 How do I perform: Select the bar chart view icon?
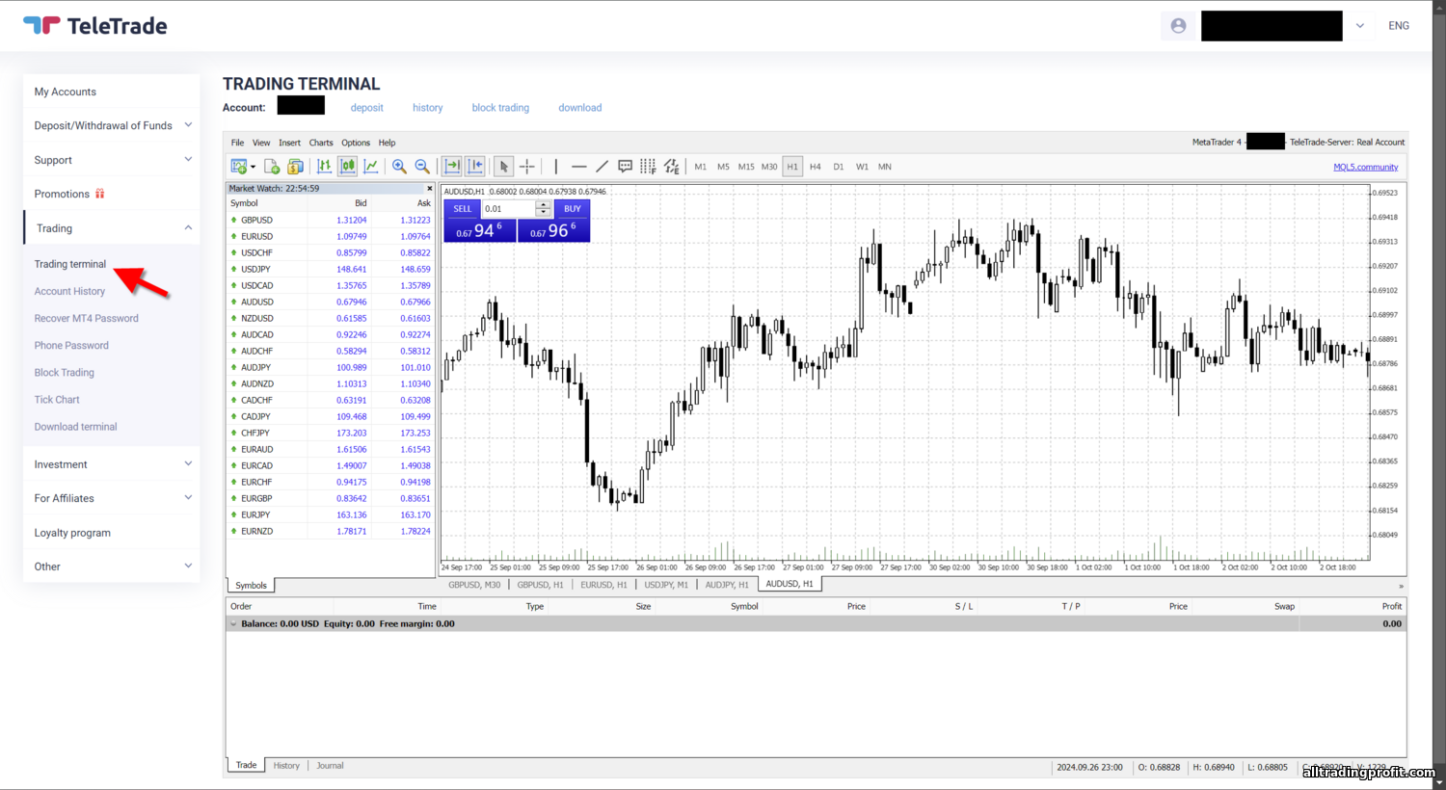pyautogui.click(x=324, y=167)
